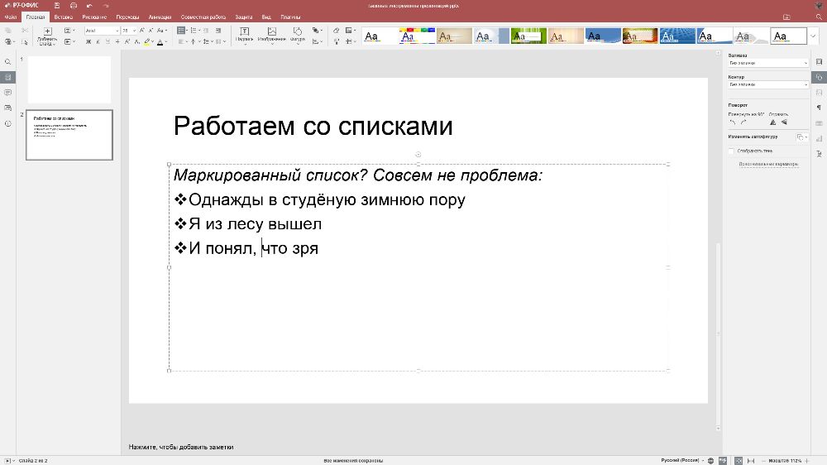Insert a text box (Надпись)
The height and width of the screenshot is (465, 827).
(244, 34)
